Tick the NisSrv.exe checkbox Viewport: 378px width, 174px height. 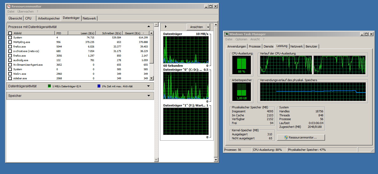(10, 74)
